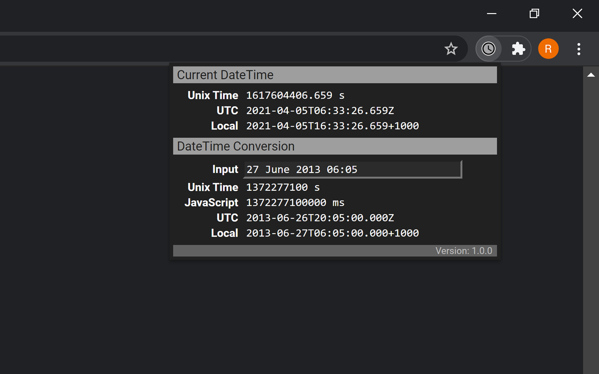This screenshot has width=599, height=374.
Task: Select the UTC value 2021-04-05T06:33:26.659Z
Action: coord(320,111)
